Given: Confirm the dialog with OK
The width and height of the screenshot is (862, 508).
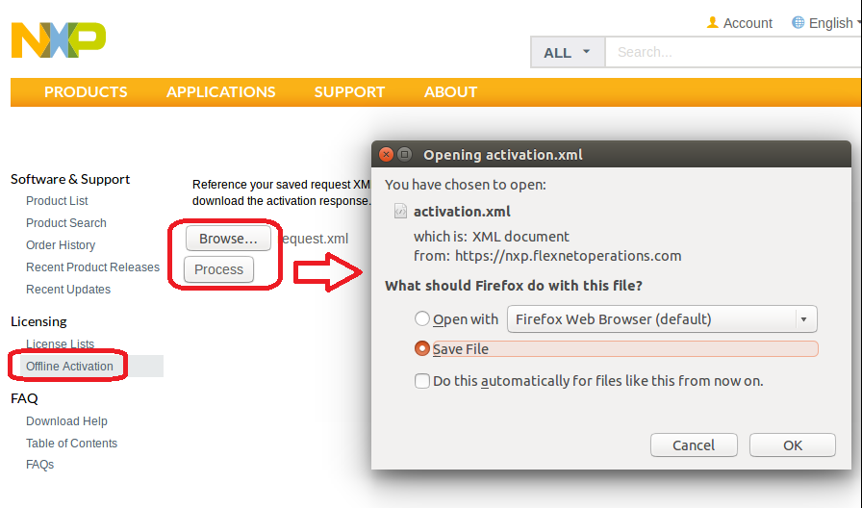Looking at the screenshot, I should click(x=793, y=444).
